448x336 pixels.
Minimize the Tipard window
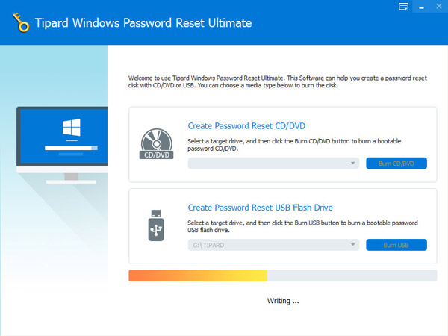coord(421,7)
